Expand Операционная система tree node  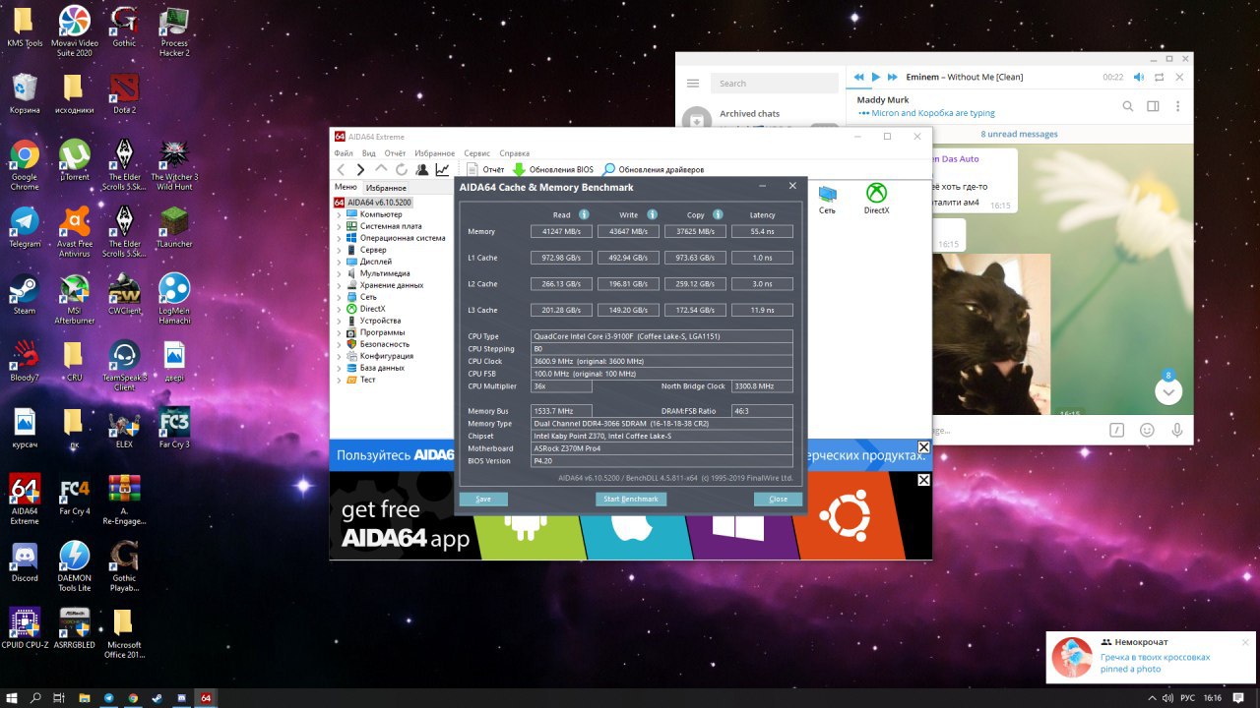tap(340, 238)
